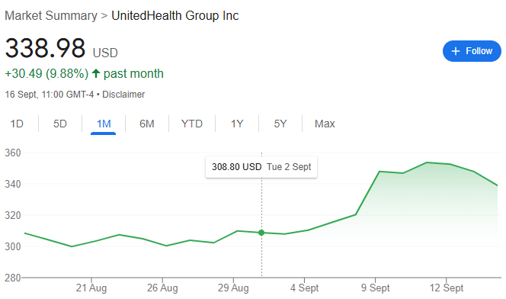Select the 1D time range tab
Viewport: 506px width, 299px height.
coord(17,124)
